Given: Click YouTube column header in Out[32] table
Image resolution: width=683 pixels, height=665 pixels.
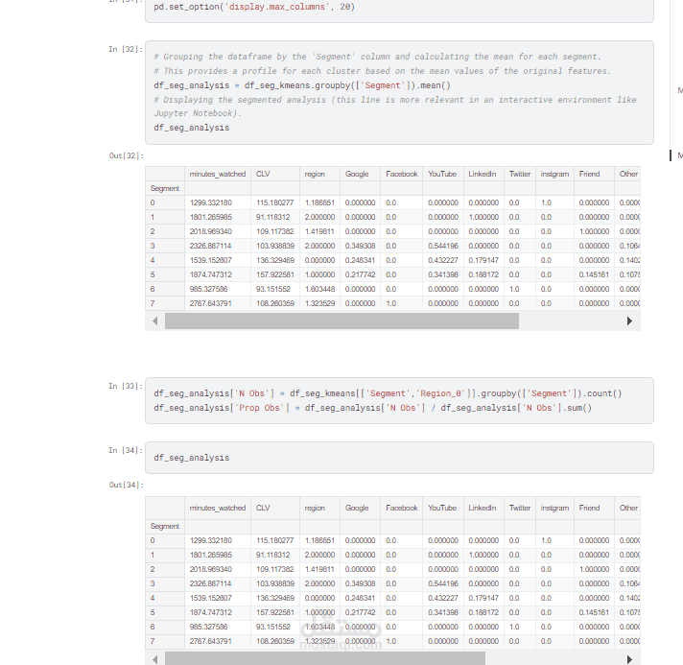Looking at the screenshot, I should [x=442, y=174].
